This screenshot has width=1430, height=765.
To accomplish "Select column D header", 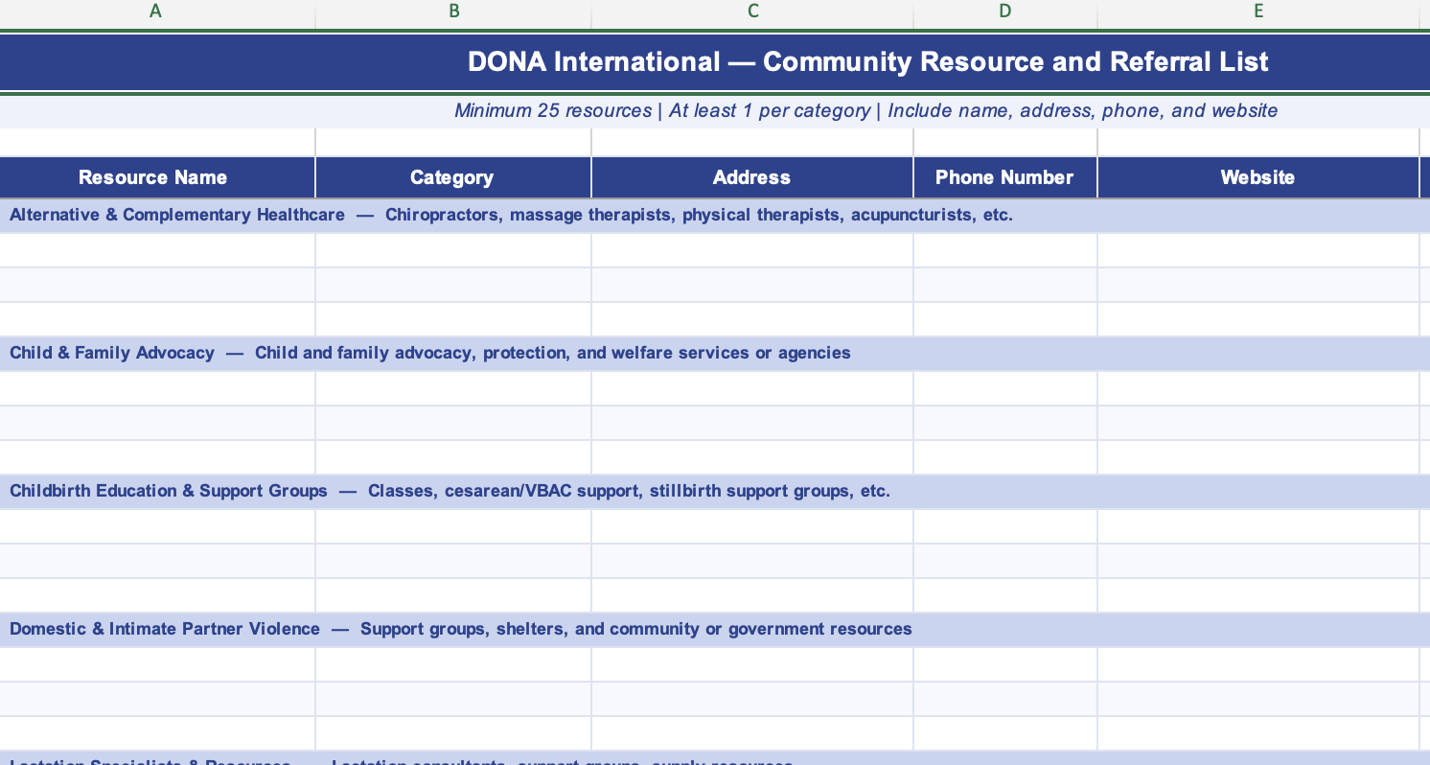I will point(1004,12).
